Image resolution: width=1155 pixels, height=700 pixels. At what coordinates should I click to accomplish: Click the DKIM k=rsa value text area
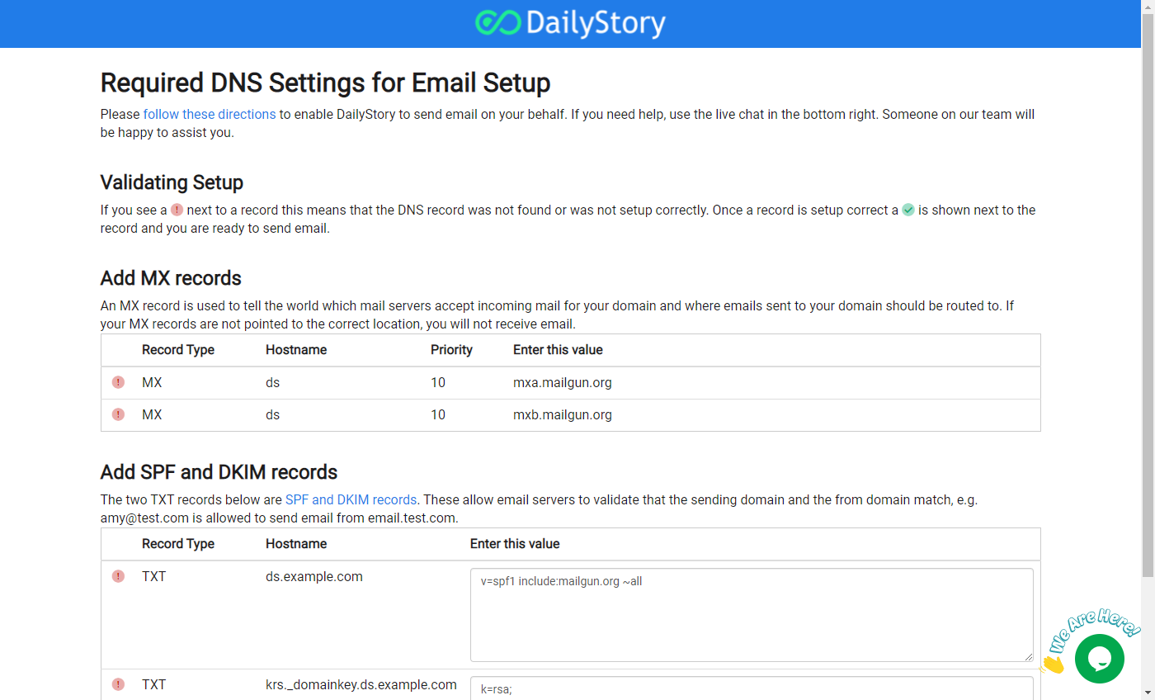(752, 688)
